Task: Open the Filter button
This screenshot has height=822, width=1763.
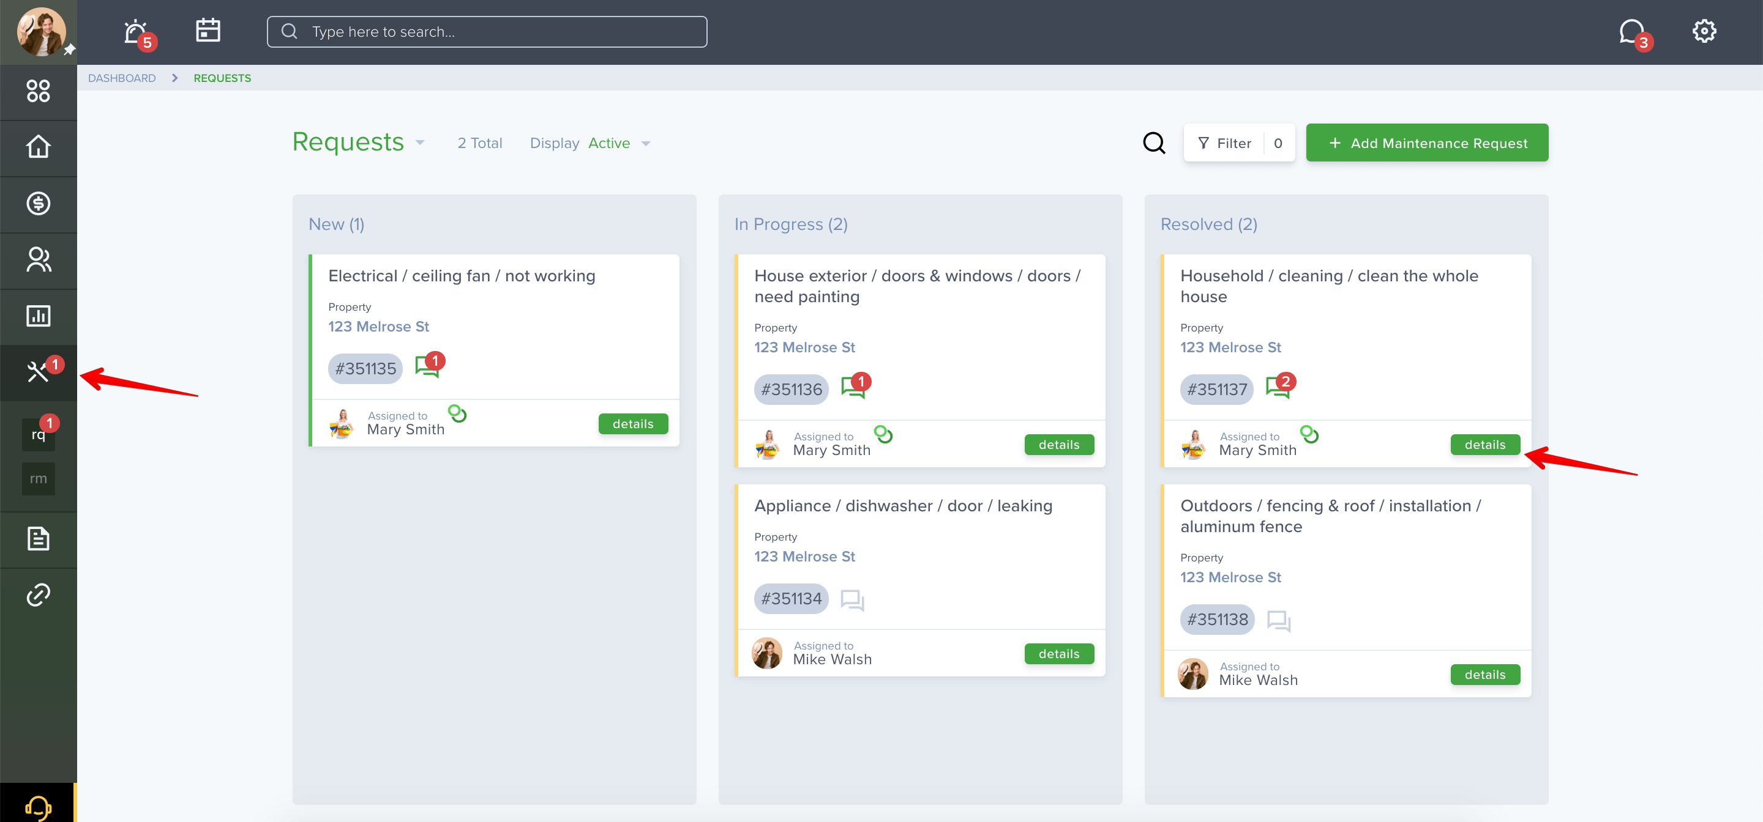Action: pos(1239,143)
